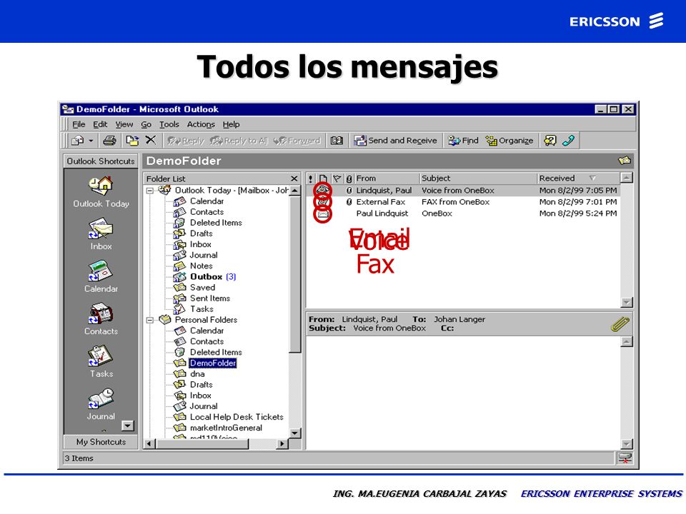
Task: Sort by Attachment column header
Action: tap(349, 178)
